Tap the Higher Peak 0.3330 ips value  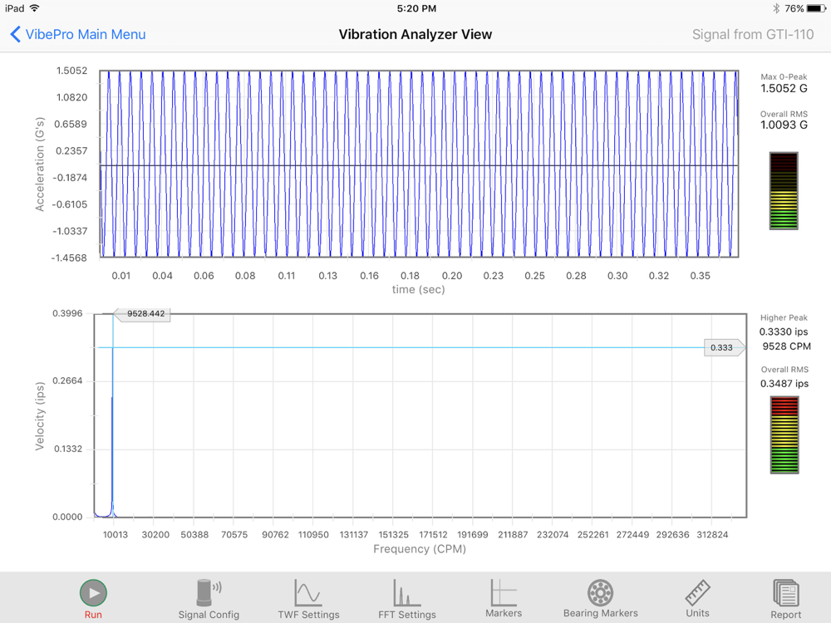[784, 331]
